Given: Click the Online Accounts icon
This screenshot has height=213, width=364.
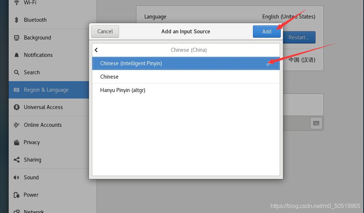Looking at the screenshot, I should [x=17, y=125].
